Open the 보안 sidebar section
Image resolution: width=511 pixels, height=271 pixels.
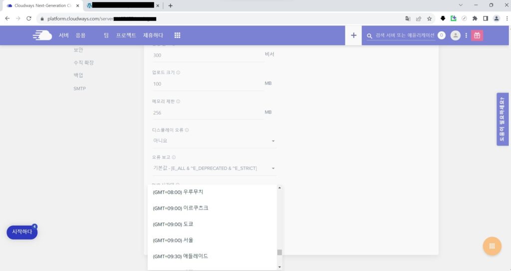click(78, 50)
